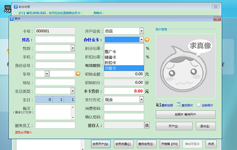The image size is (237, 150).
Task: Click the 开户 dialog title icon
Action: coord(11,19)
